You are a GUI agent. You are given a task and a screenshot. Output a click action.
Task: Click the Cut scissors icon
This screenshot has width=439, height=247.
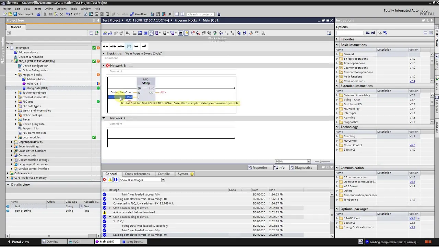point(45,14)
